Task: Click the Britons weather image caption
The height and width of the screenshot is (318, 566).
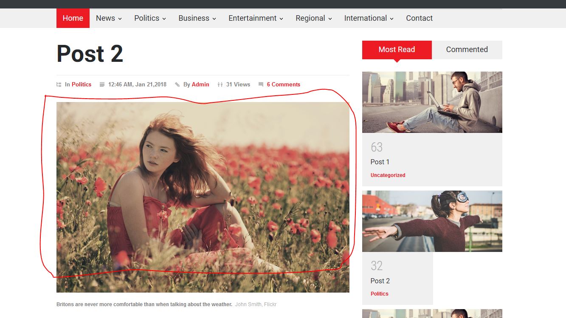Action: coord(144,304)
